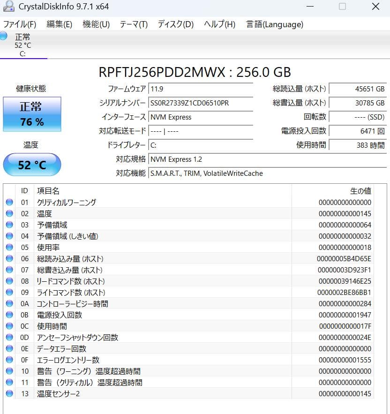390x414 pixels.
Task: Click the 総書込量 value 30785 GB
Action: pos(358,103)
